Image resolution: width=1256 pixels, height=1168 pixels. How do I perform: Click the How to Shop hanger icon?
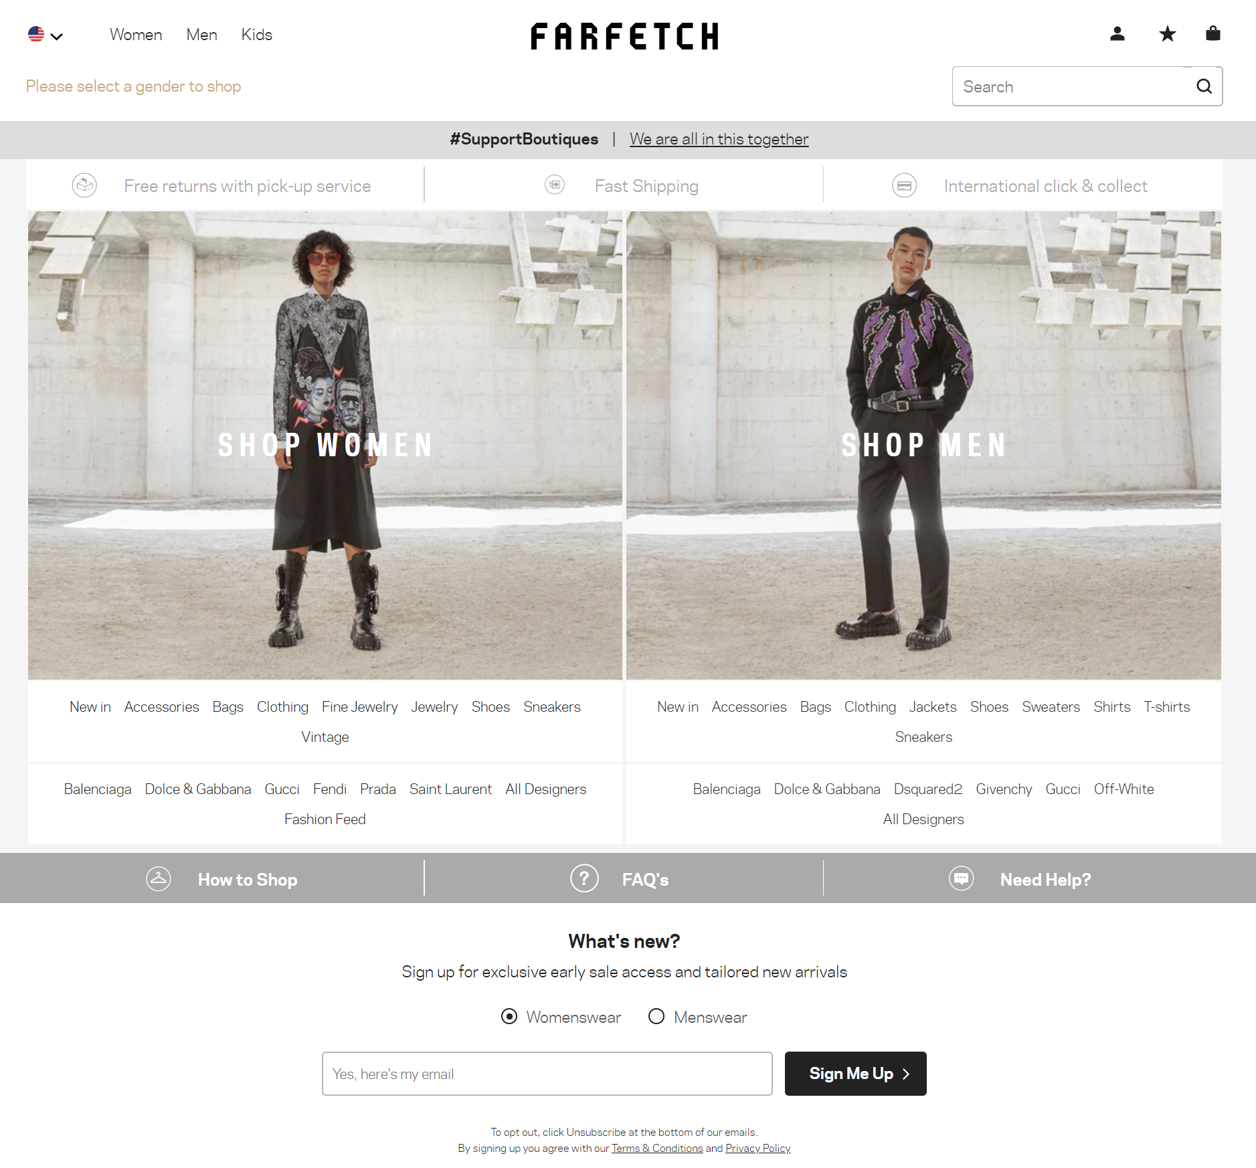click(159, 878)
